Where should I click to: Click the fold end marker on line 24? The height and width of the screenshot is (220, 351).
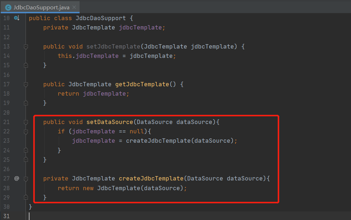(x=26, y=150)
